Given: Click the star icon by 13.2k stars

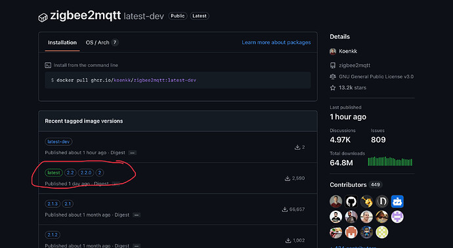Looking at the screenshot, I should [x=333, y=88].
